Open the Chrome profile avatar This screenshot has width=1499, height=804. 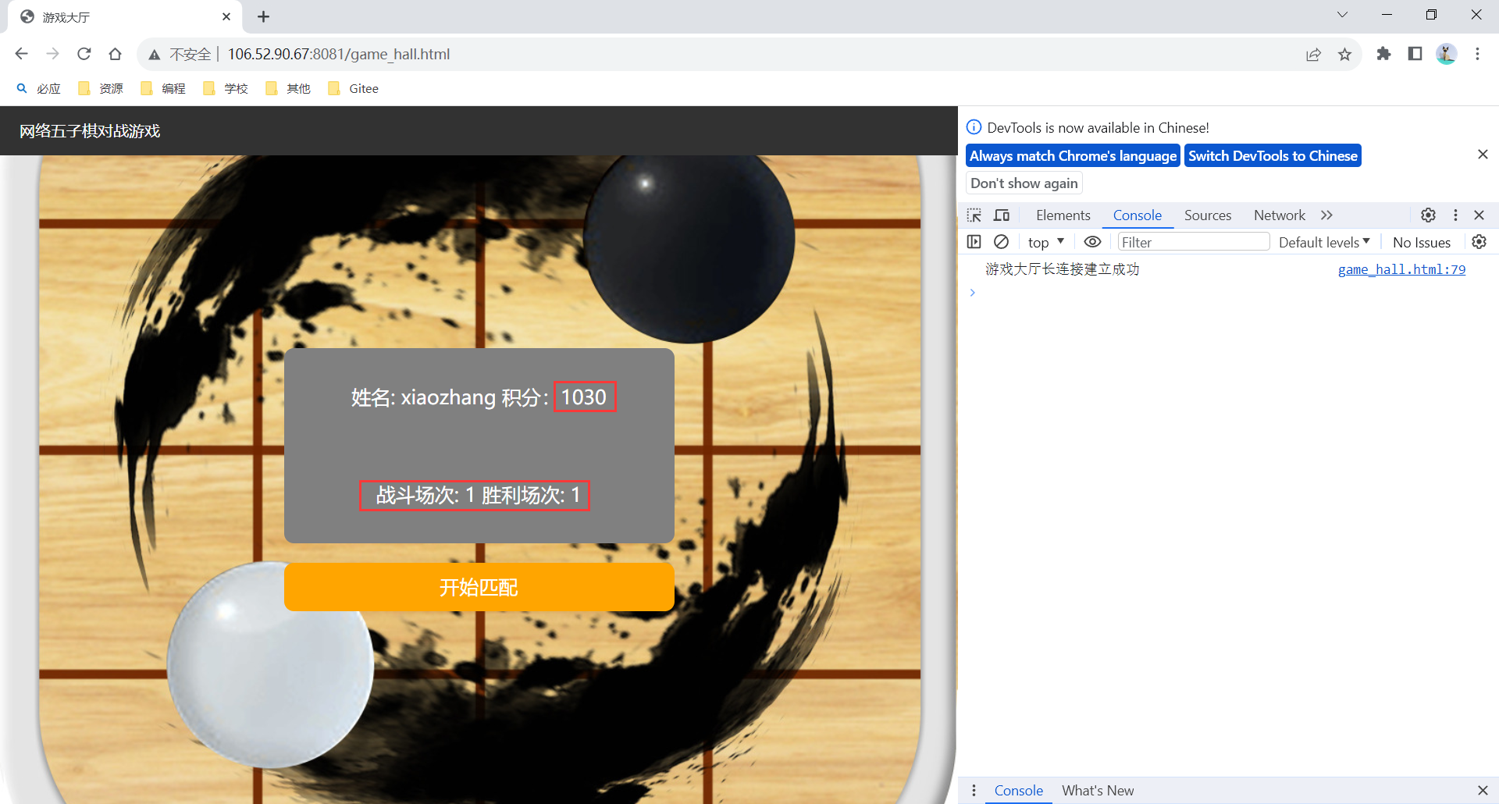[1446, 54]
